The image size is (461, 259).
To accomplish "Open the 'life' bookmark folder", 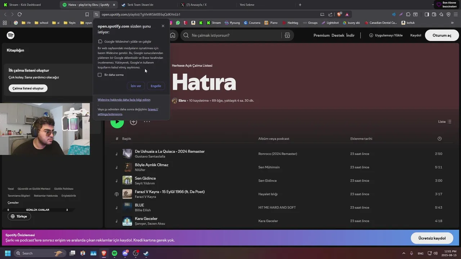I will click(x=26, y=23).
